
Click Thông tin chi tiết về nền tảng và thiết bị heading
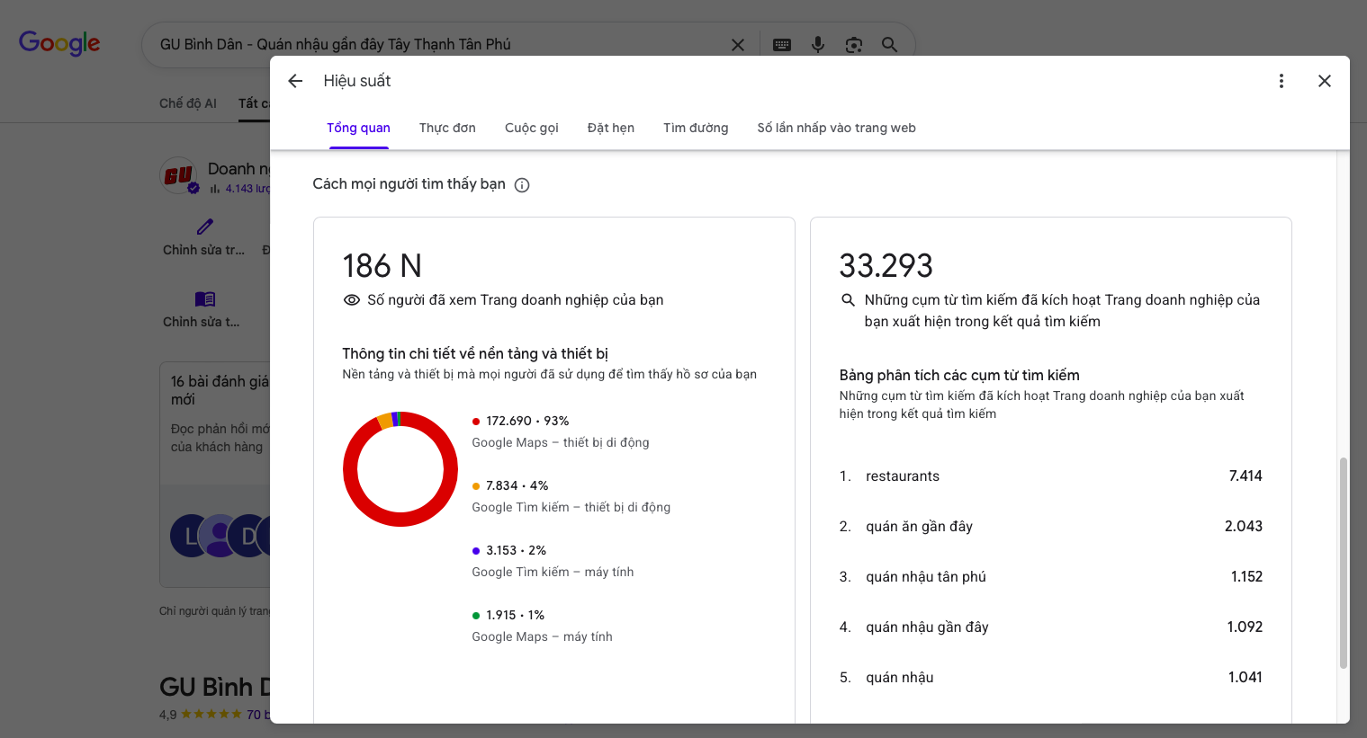[475, 354]
